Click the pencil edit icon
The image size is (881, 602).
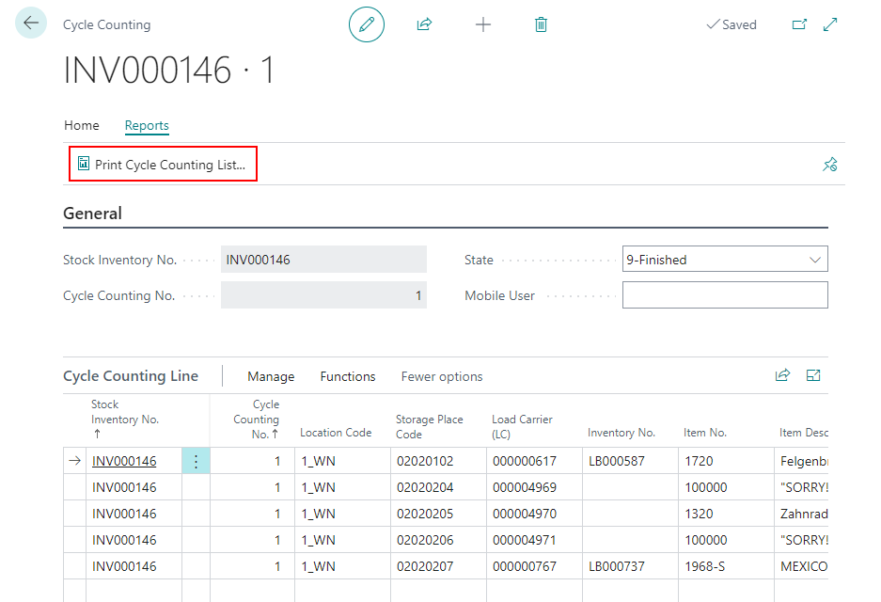(367, 24)
